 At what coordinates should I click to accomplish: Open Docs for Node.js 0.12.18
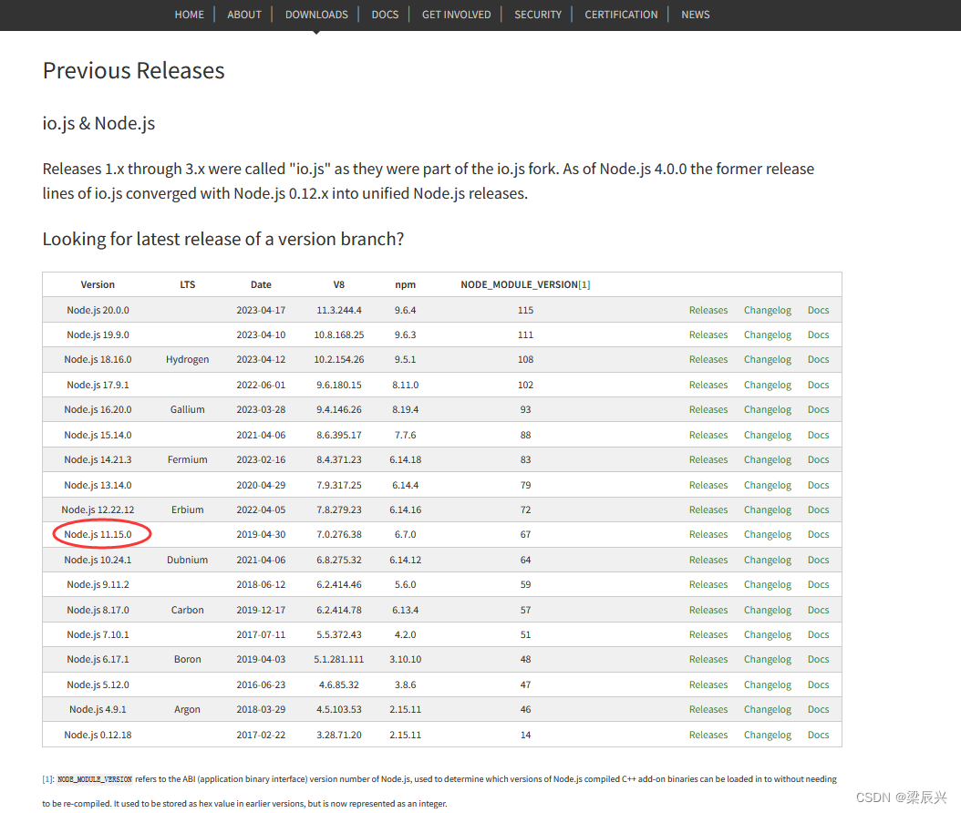818,736
